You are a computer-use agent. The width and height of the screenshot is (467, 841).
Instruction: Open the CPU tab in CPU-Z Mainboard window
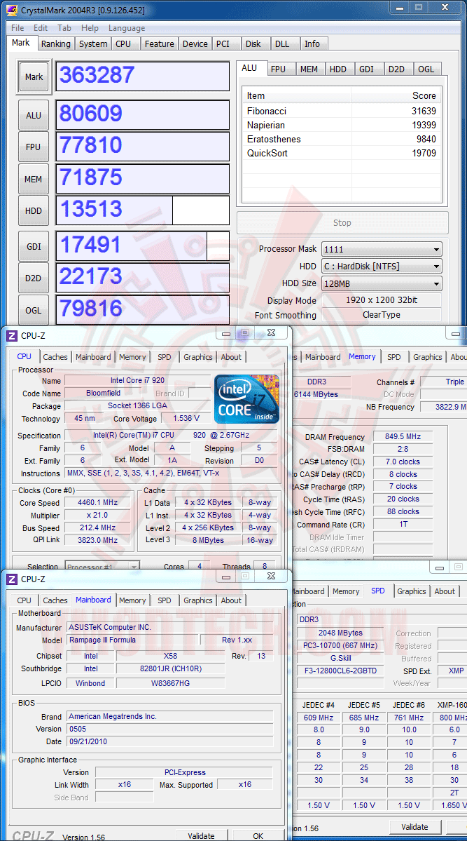pyautogui.click(x=24, y=600)
